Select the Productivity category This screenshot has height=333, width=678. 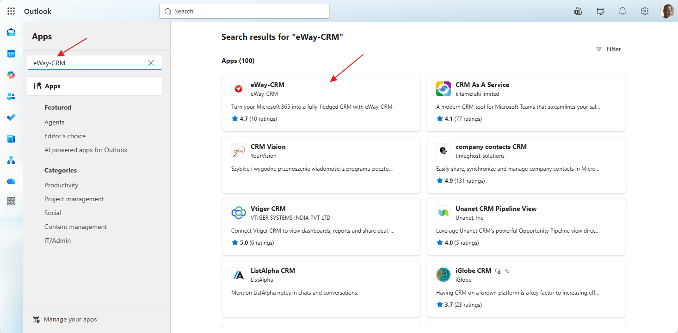point(62,185)
